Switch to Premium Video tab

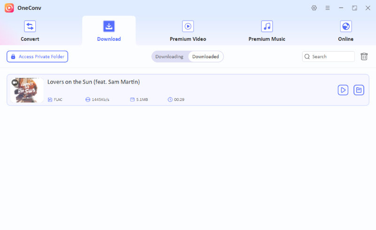pyautogui.click(x=188, y=31)
